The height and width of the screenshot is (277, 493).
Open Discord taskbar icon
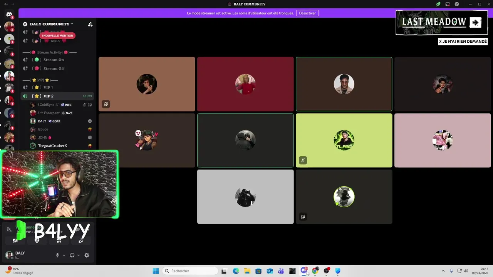pos(304,271)
